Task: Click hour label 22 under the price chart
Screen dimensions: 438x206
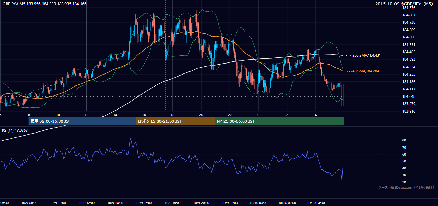Action: coord(230,115)
